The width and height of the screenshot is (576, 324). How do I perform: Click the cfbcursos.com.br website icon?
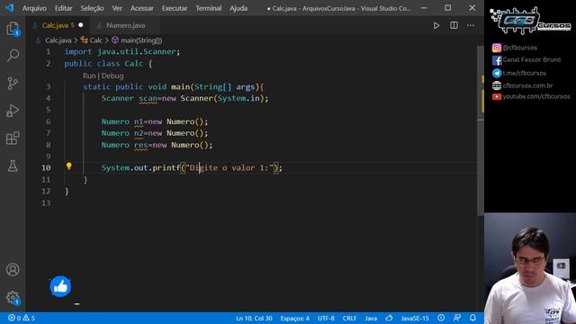497,85
